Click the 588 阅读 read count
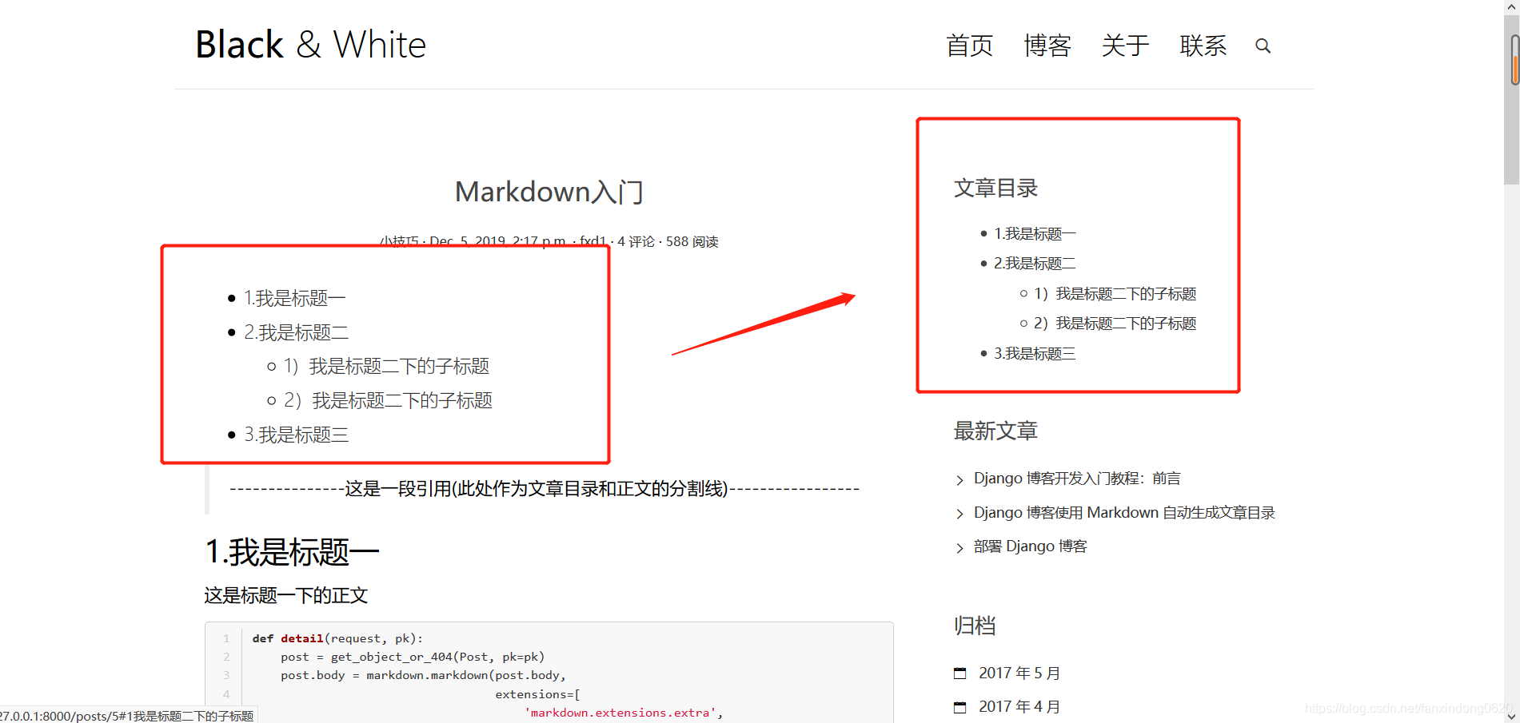Image resolution: width=1520 pixels, height=723 pixels. (x=692, y=241)
